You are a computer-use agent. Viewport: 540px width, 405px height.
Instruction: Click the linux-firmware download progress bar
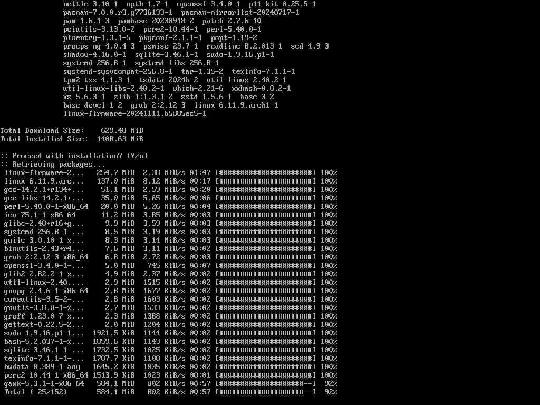click(266, 172)
